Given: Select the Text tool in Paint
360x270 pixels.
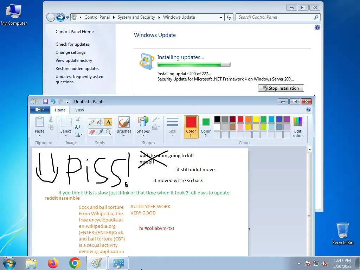Looking at the screenshot, I should click(x=108, y=122).
